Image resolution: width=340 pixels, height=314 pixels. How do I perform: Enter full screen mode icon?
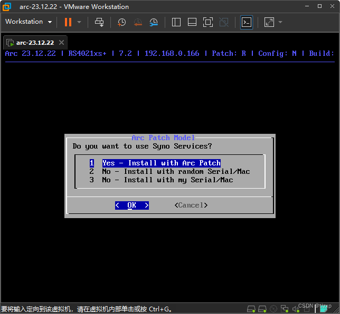tap(208, 22)
